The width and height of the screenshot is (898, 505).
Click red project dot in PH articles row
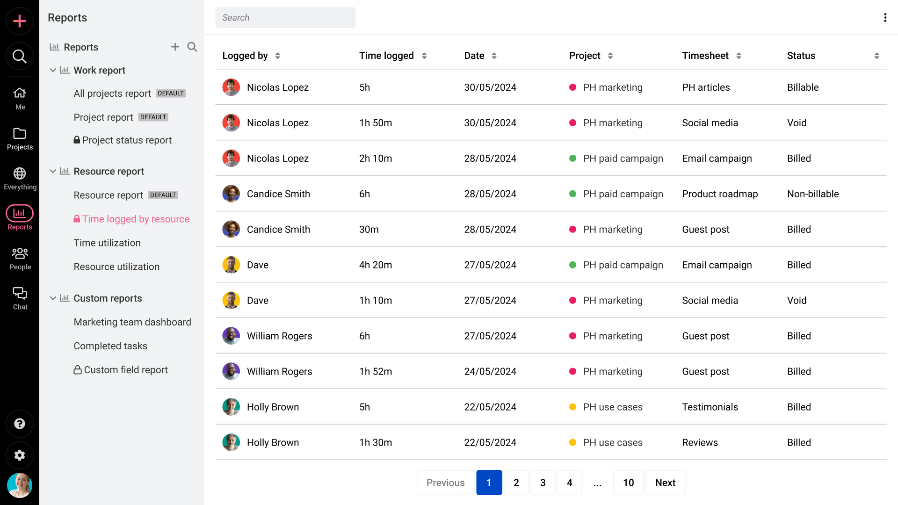point(572,87)
